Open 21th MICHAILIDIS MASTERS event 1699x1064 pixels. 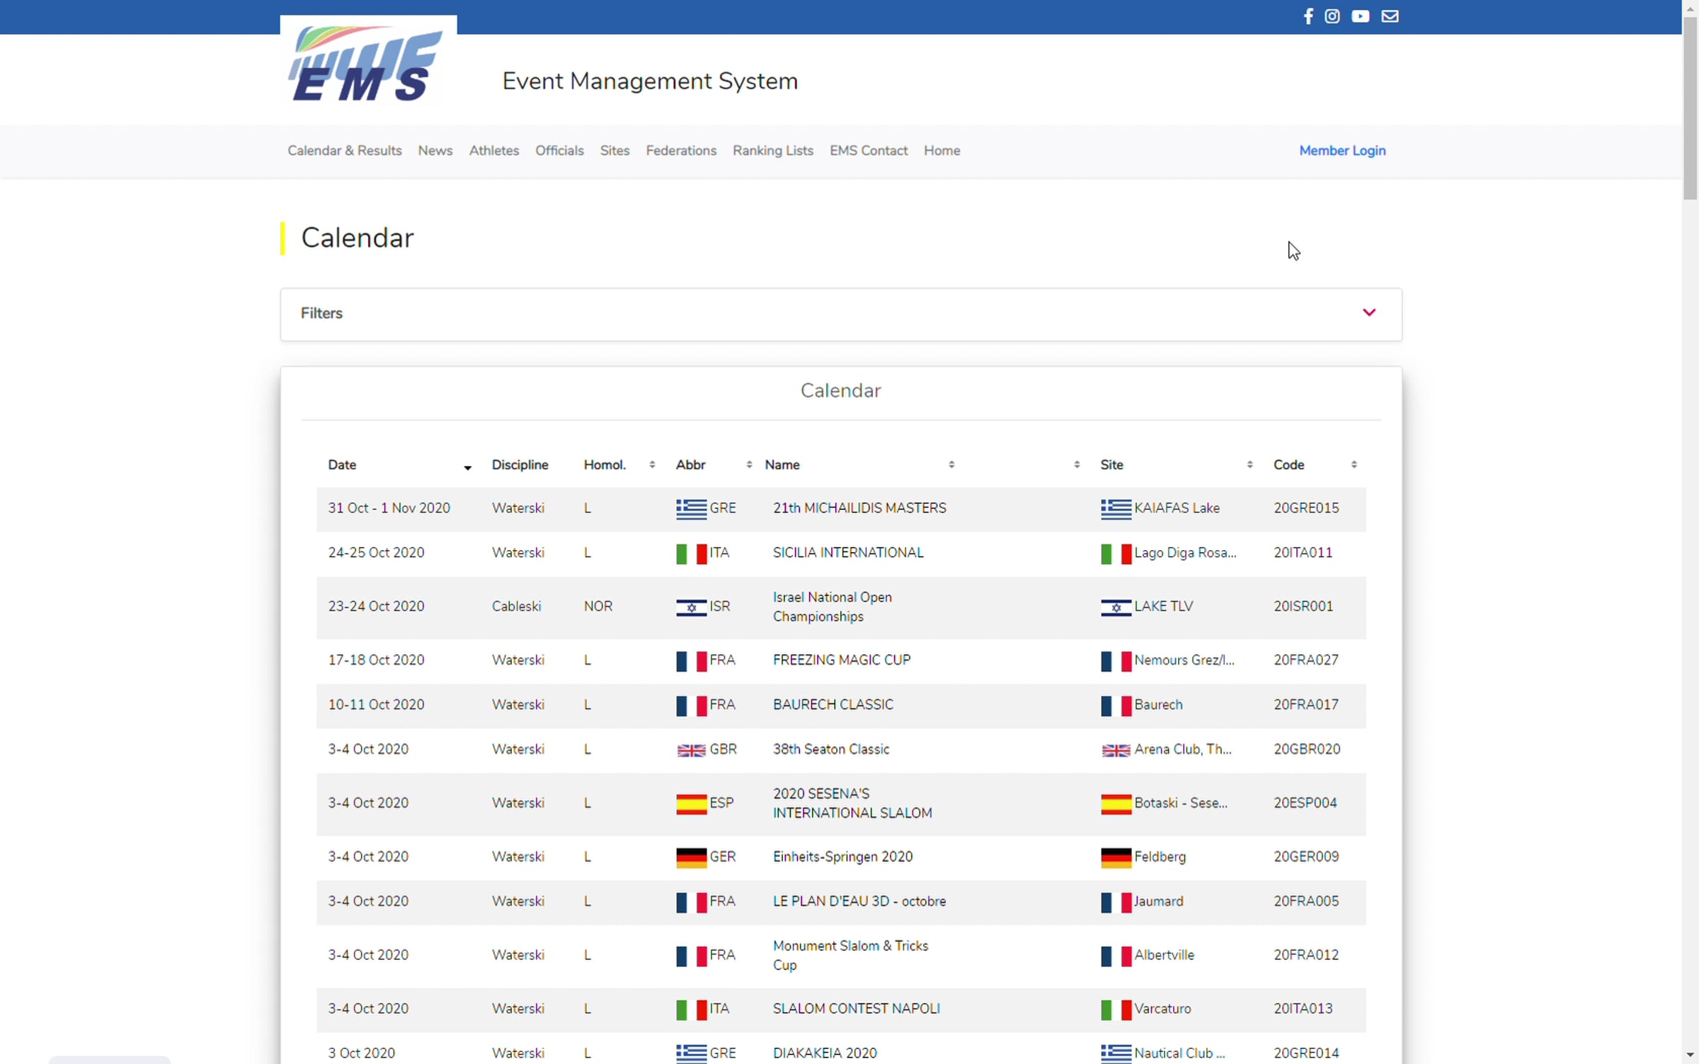click(859, 508)
